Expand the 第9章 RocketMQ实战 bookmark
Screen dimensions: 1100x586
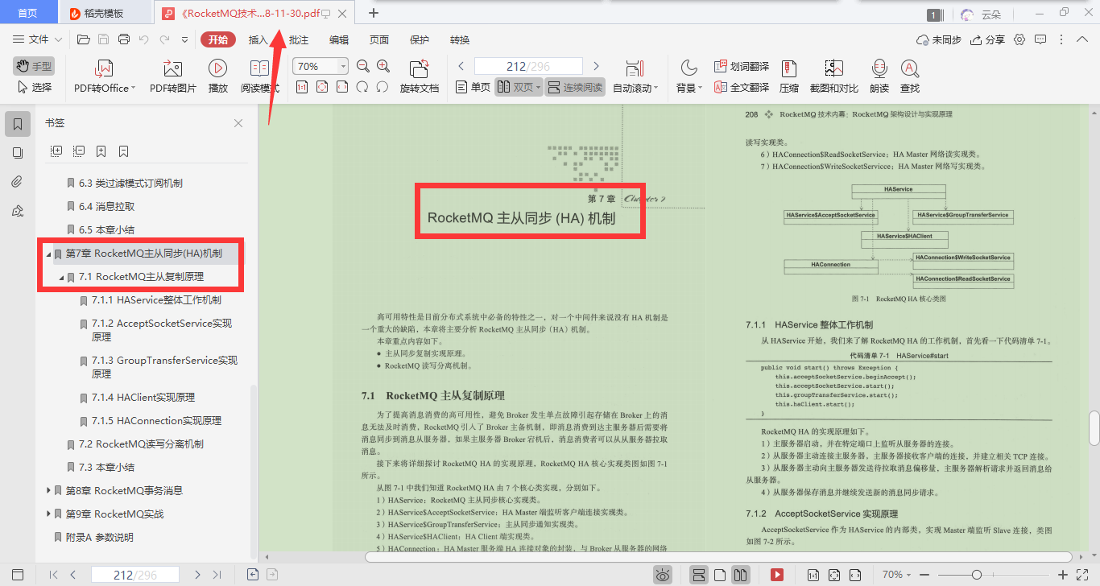point(48,514)
